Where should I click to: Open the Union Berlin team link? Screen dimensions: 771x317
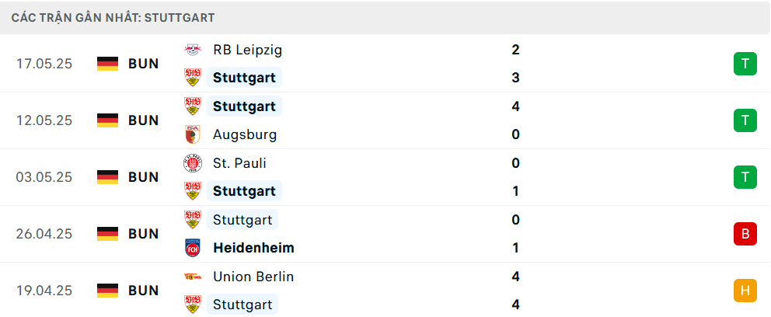pyautogui.click(x=253, y=277)
